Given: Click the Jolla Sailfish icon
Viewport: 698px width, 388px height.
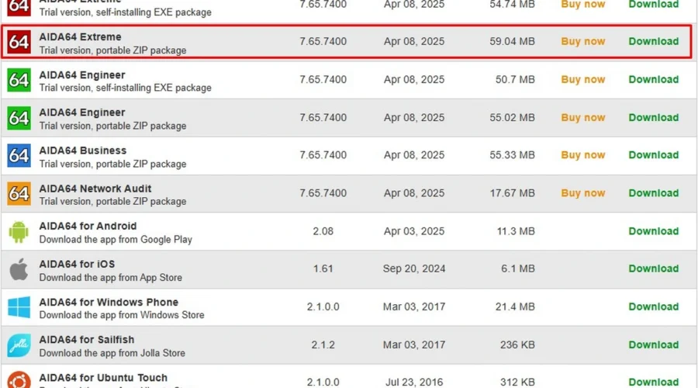Looking at the screenshot, I should pos(19,345).
